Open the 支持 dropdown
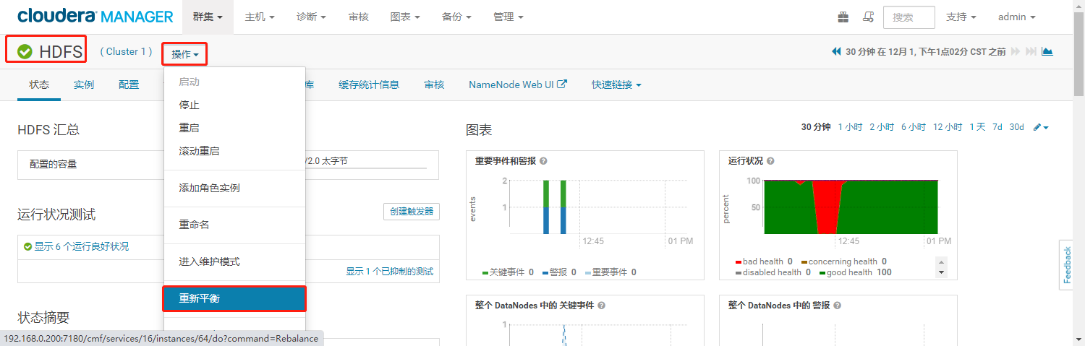 pyautogui.click(x=961, y=17)
